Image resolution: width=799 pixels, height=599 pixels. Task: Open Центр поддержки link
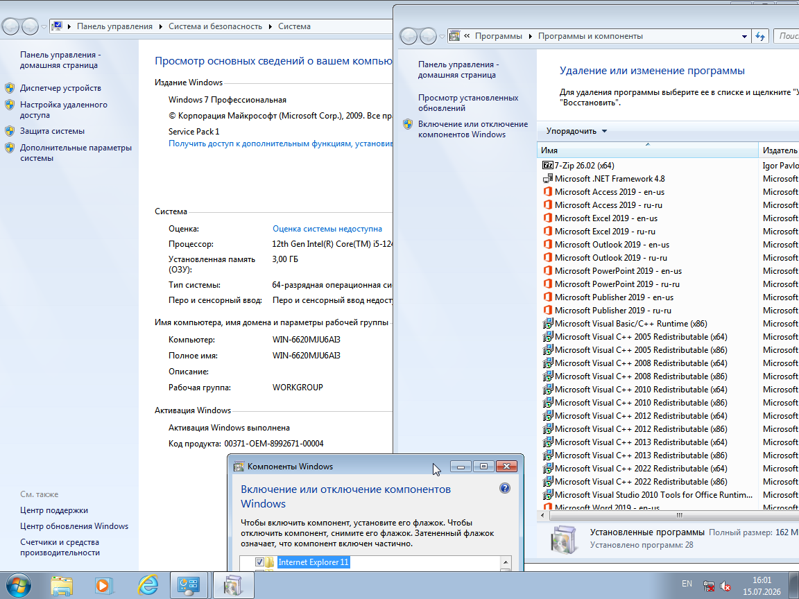(53, 510)
